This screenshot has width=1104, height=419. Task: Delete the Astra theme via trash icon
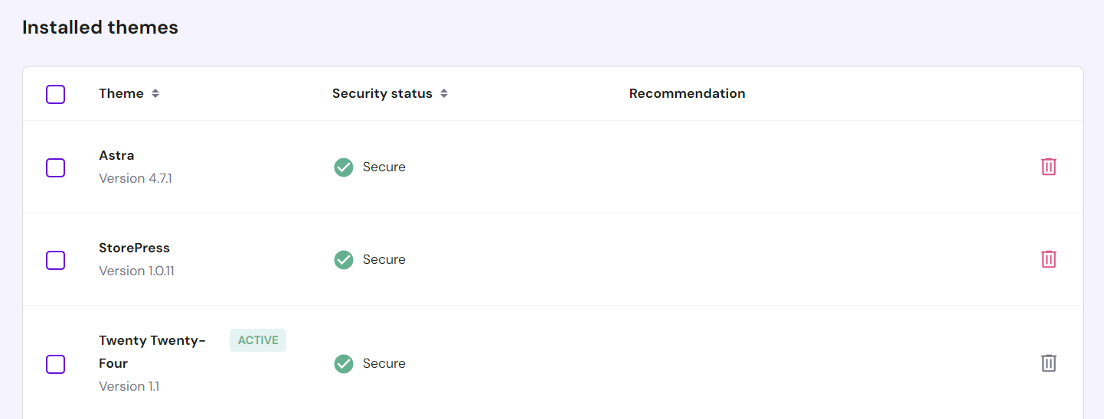[1048, 167]
